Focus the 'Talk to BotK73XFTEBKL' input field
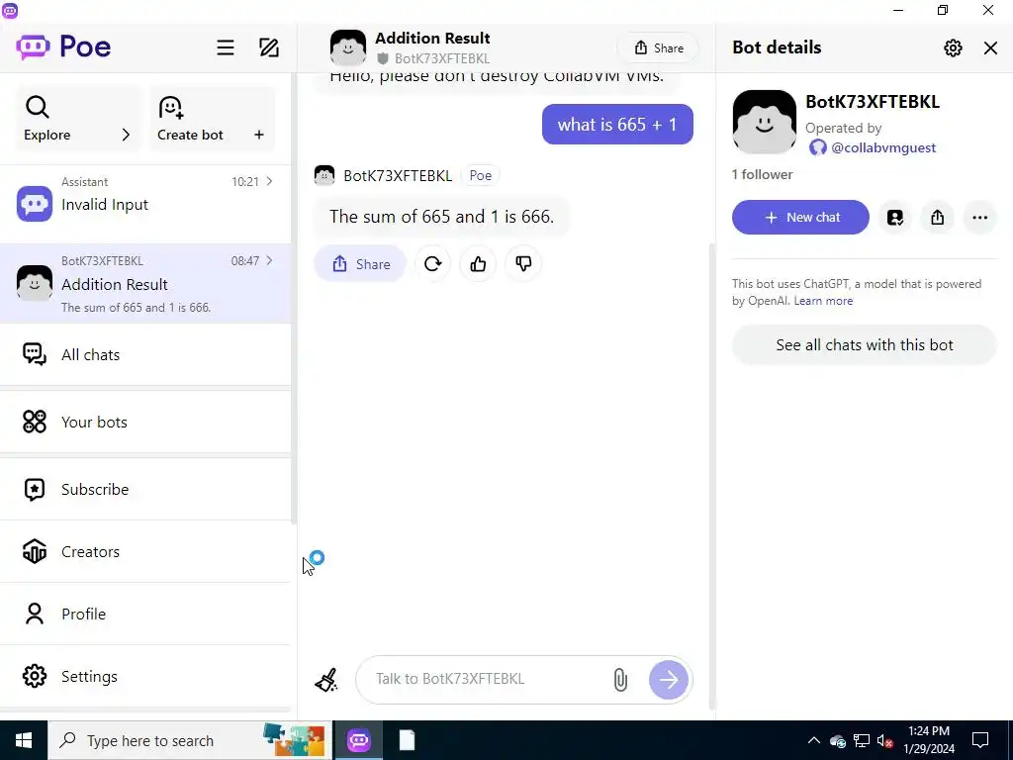 [488, 679]
